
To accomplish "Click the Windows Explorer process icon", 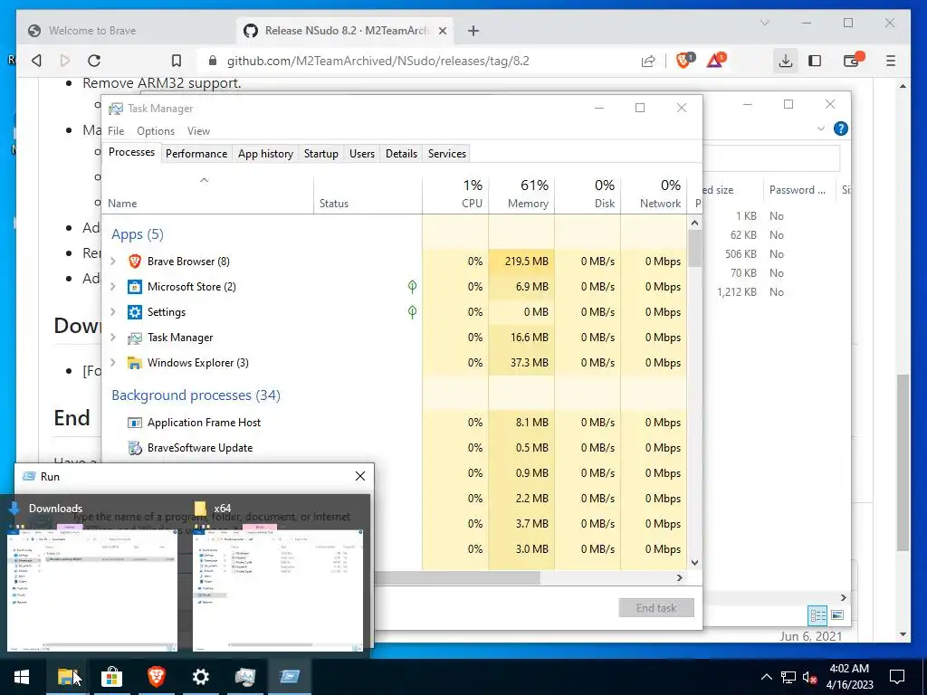I will (x=135, y=363).
